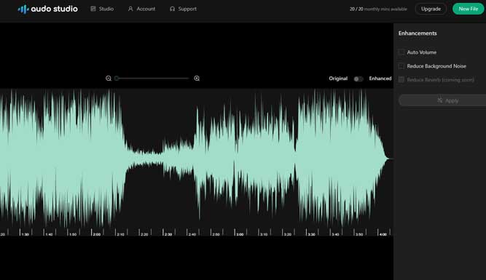Click the zoom in magnifier icon
Image resolution: width=486 pixels, height=280 pixels.
click(197, 79)
